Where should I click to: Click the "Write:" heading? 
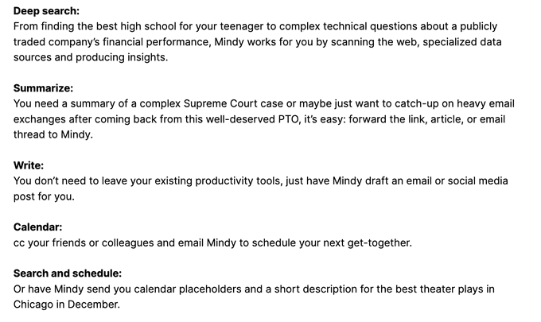point(29,165)
